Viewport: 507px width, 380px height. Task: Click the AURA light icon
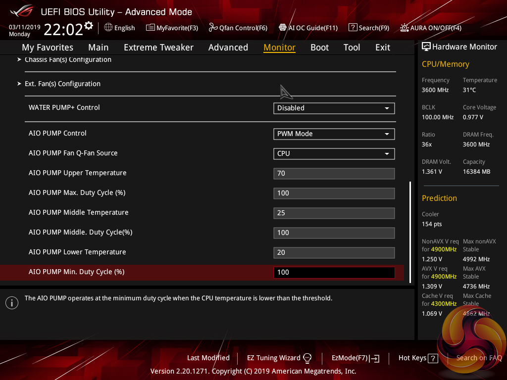point(404,28)
